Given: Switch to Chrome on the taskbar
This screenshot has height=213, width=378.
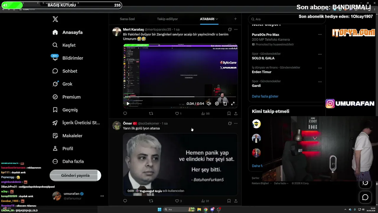Looking at the screenshot, I should 206,209.
